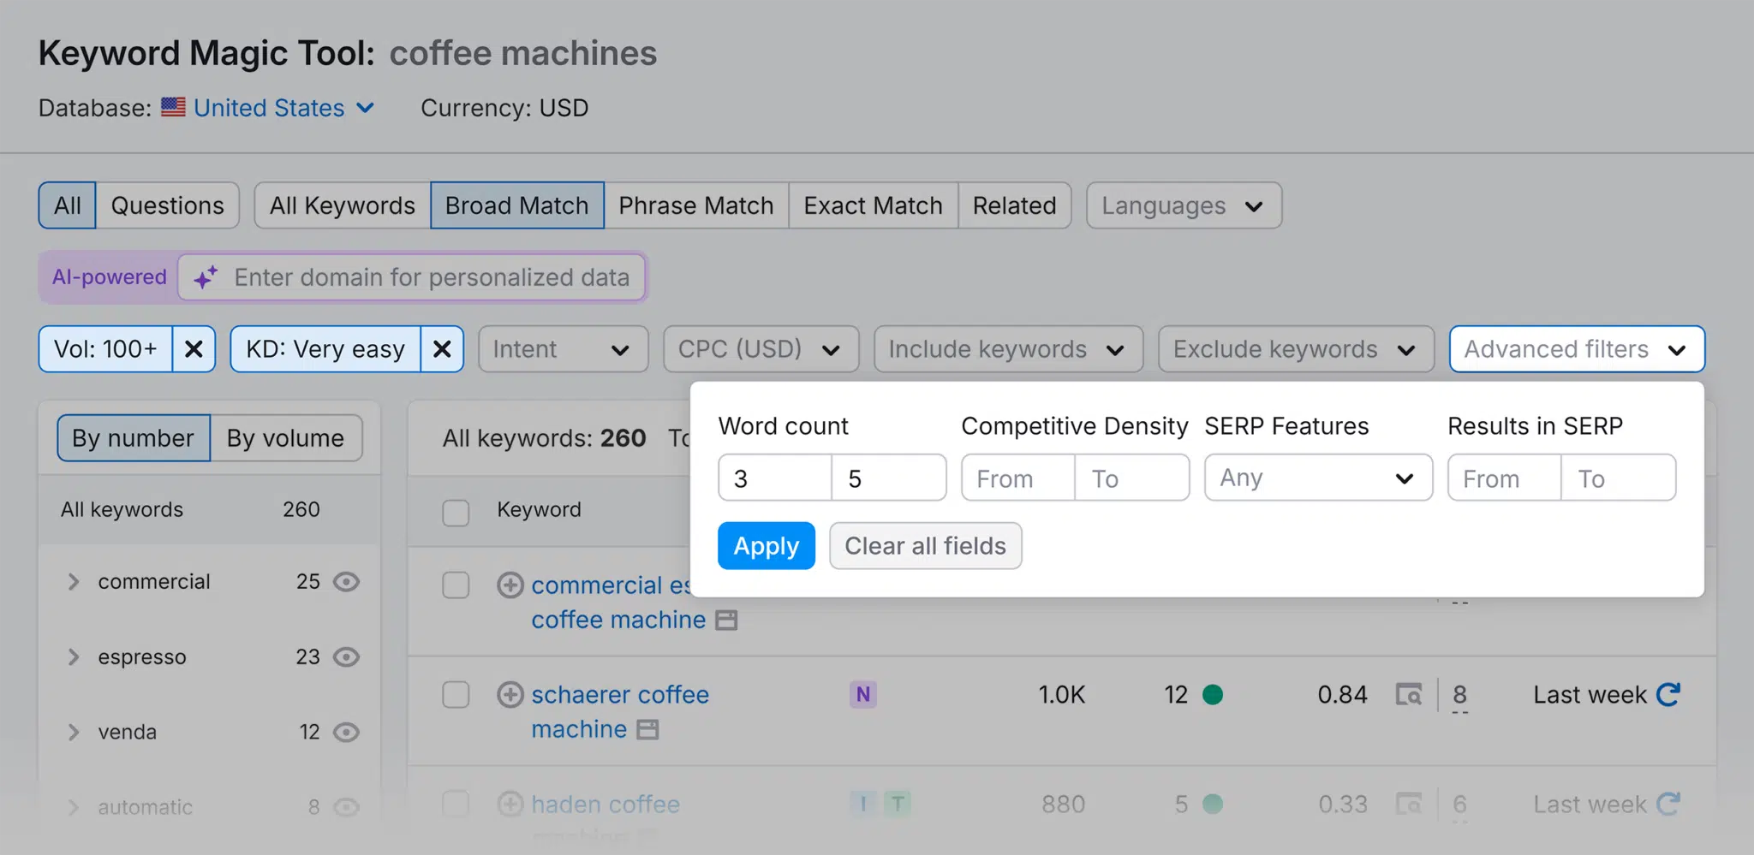Open the Languages dropdown
This screenshot has width=1754, height=855.
(x=1184, y=205)
